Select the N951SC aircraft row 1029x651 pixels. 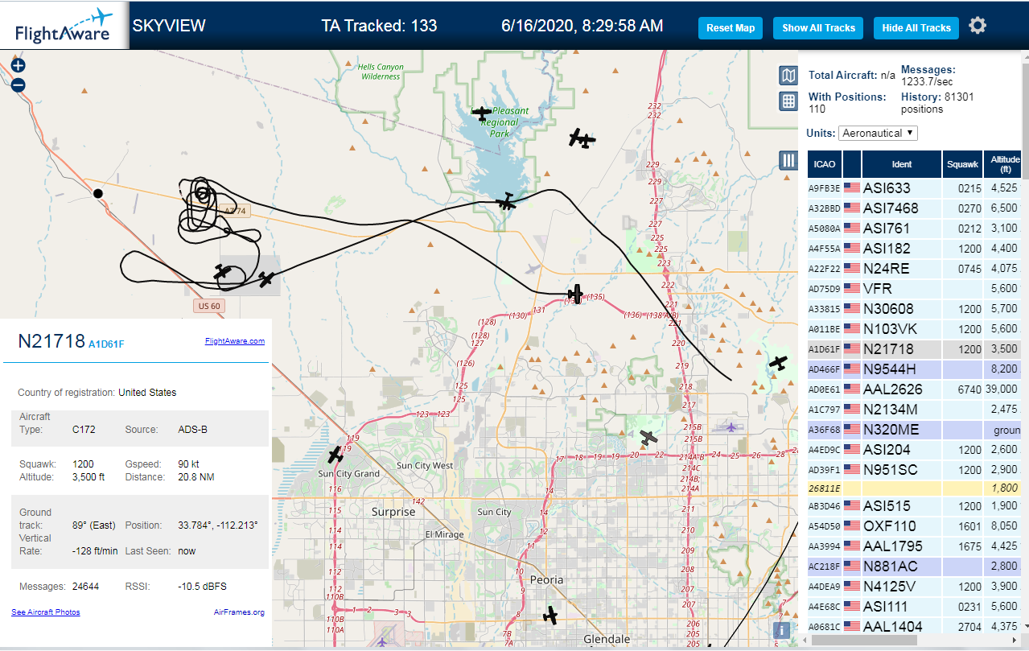pyautogui.click(x=915, y=470)
